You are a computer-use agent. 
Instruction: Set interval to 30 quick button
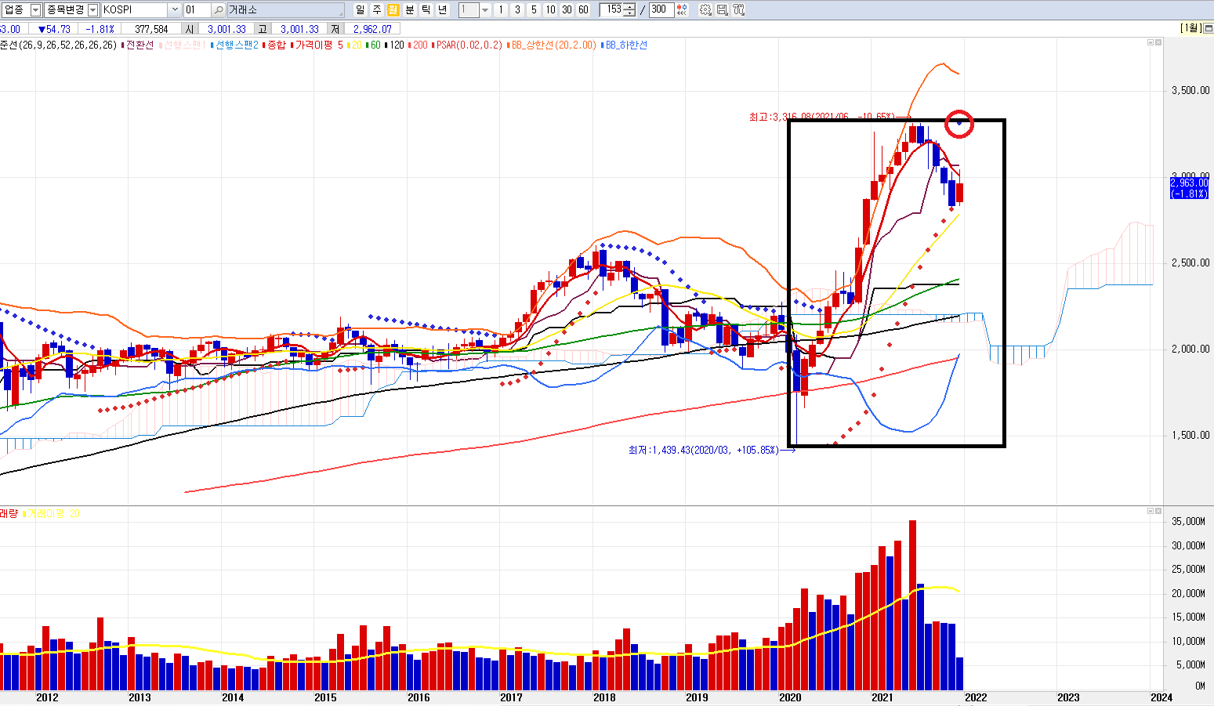[567, 10]
